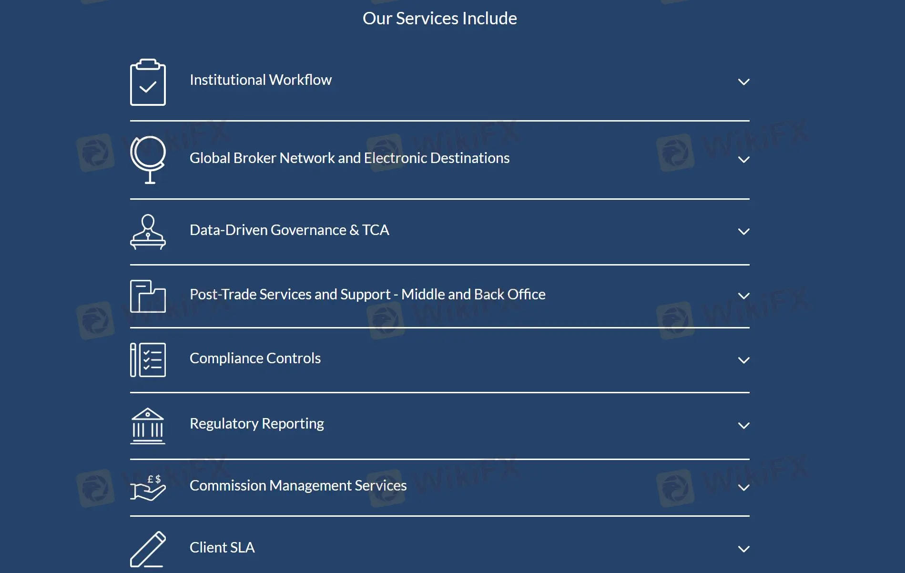This screenshot has height=573, width=905.
Task: Open Global Broker Network and Electronic Destinations
Action: tap(349, 158)
